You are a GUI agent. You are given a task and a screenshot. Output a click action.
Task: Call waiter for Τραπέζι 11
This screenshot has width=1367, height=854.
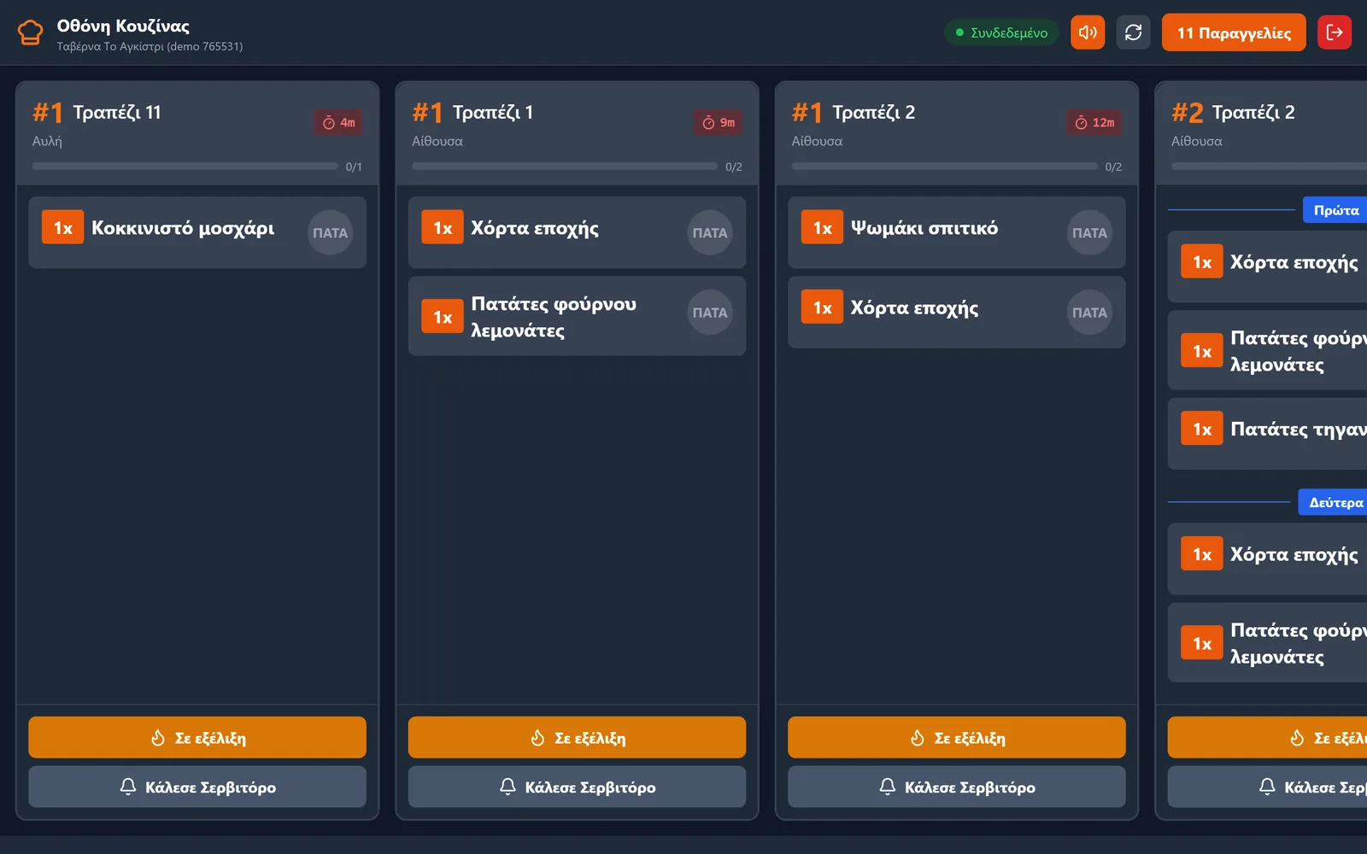197,787
